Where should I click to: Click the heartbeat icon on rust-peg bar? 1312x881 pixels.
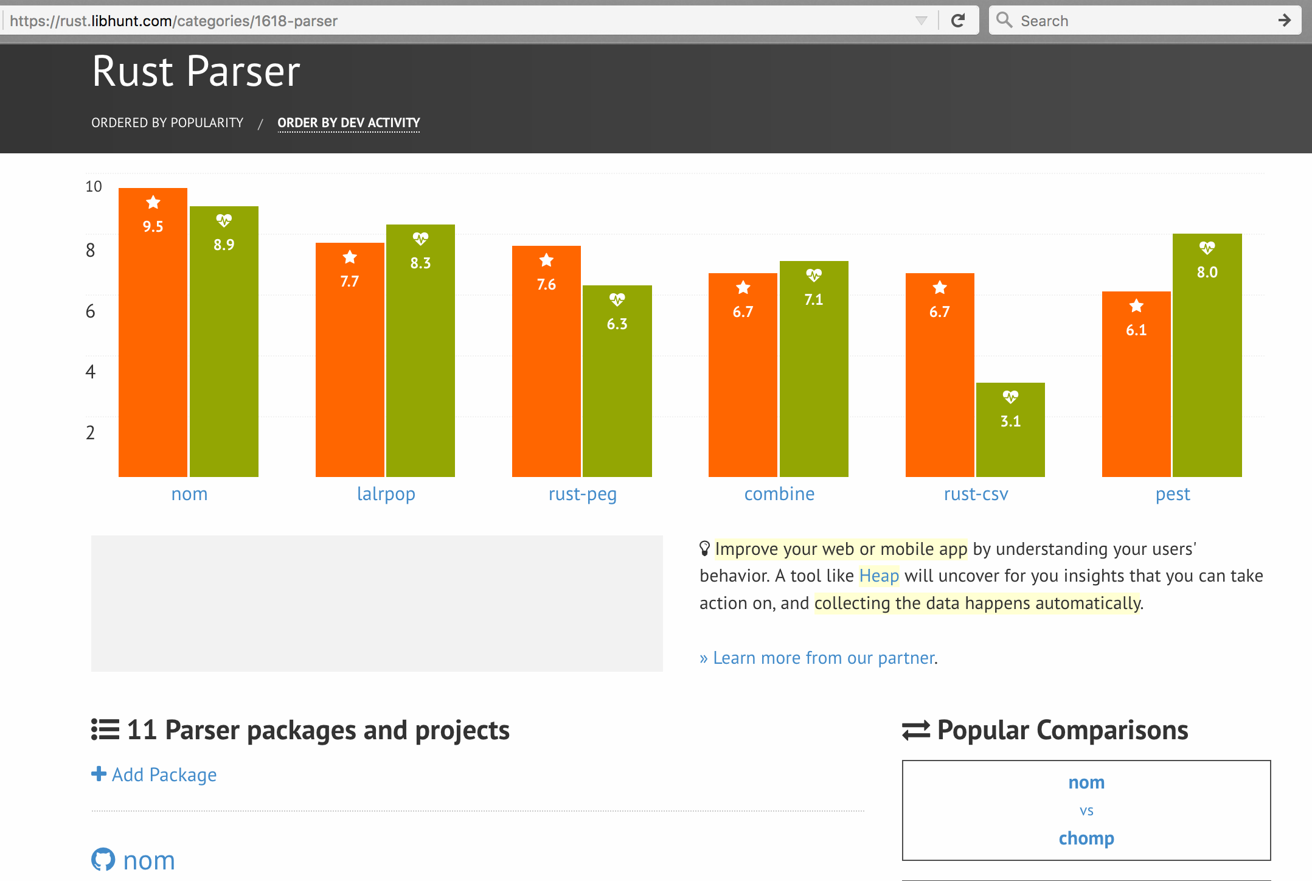tap(617, 299)
